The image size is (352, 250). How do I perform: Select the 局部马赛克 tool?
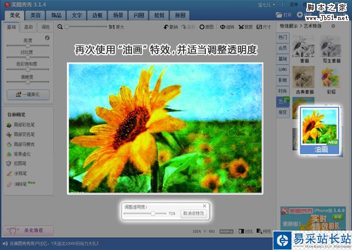pyautogui.click(x=21, y=144)
